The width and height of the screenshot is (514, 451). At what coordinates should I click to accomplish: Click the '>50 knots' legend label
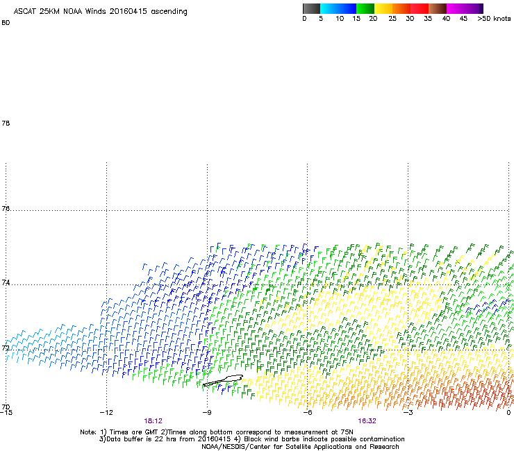coord(494,19)
